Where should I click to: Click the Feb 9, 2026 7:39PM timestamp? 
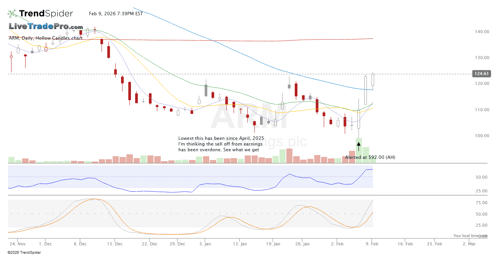click(116, 14)
